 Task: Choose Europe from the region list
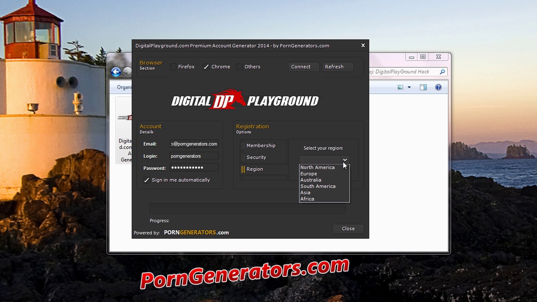click(x=308, y=174)
